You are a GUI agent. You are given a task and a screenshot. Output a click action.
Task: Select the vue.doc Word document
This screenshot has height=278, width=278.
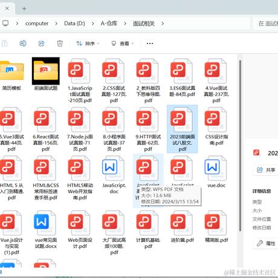pyautogui.click(x=216, y=172)
